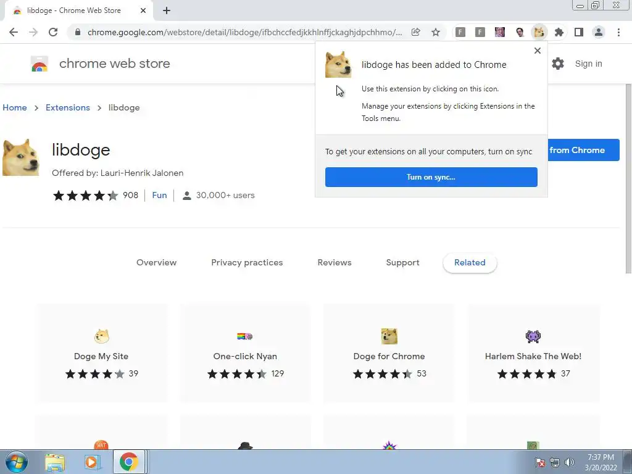
Task: Click the libdoge large doge icon
Action: point(21,157)
